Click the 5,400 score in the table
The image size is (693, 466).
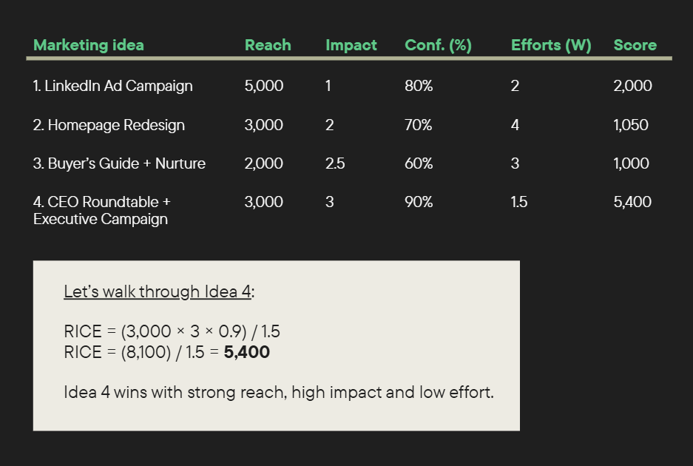632,202
